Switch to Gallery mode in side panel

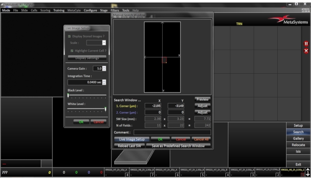point(298,139)
